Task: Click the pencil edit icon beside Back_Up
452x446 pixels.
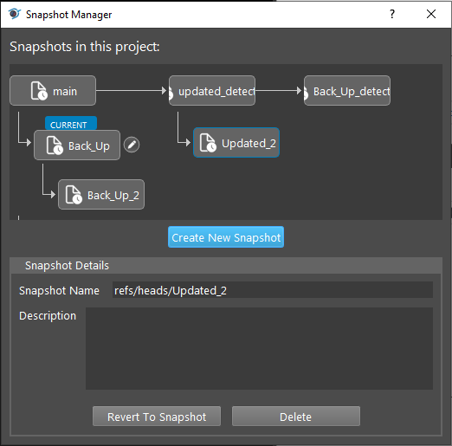Action: point(132,145)
